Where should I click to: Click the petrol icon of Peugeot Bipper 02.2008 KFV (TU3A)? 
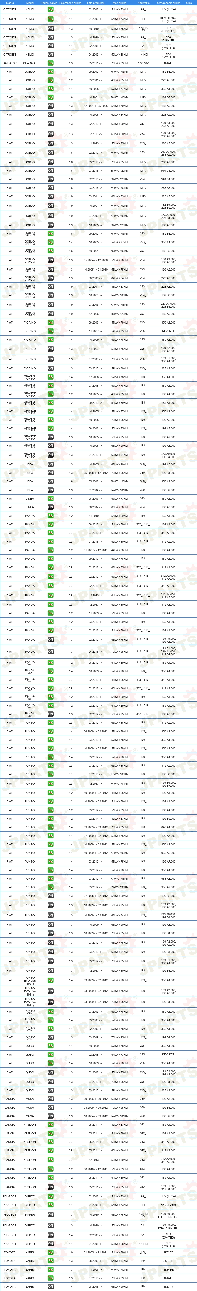click(50, 1196)
